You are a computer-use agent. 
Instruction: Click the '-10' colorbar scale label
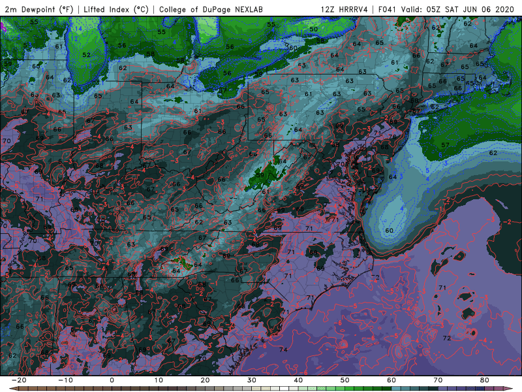[65, 380]
